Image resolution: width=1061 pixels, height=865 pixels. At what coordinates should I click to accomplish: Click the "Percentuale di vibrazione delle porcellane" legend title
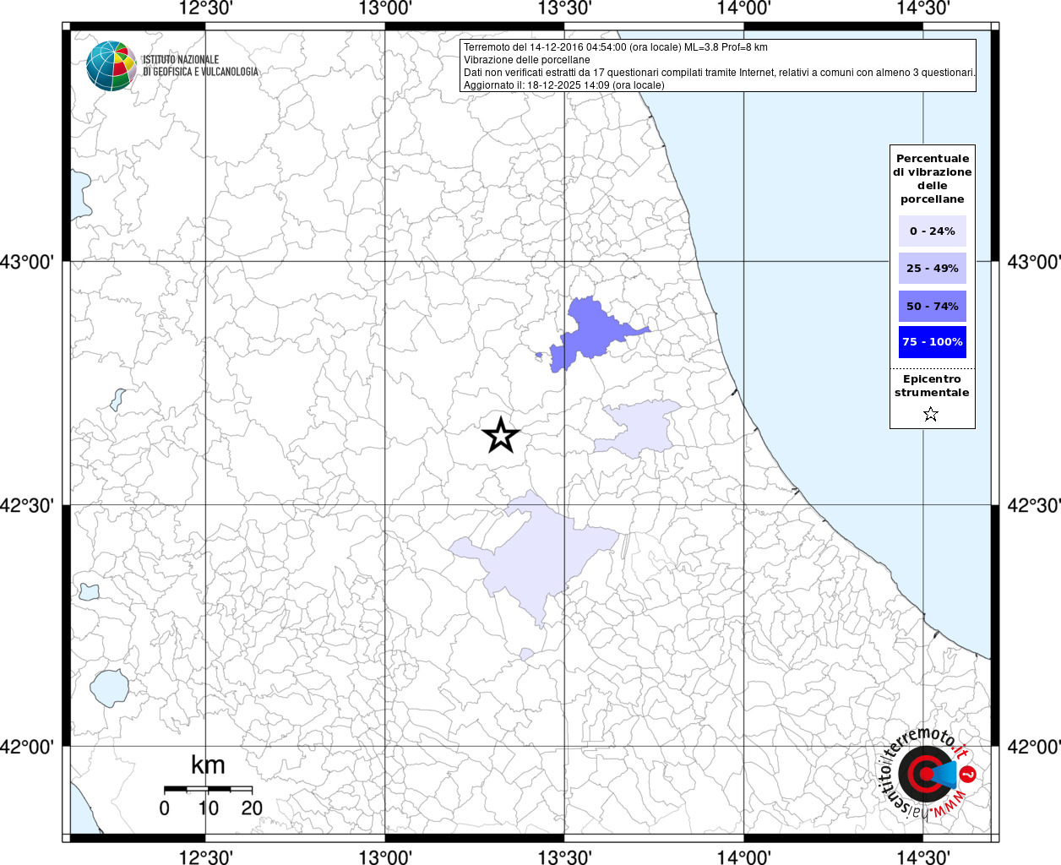pos(932,179)
